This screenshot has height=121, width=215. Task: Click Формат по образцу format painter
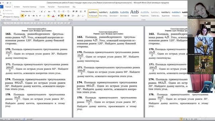coord(11,17)
